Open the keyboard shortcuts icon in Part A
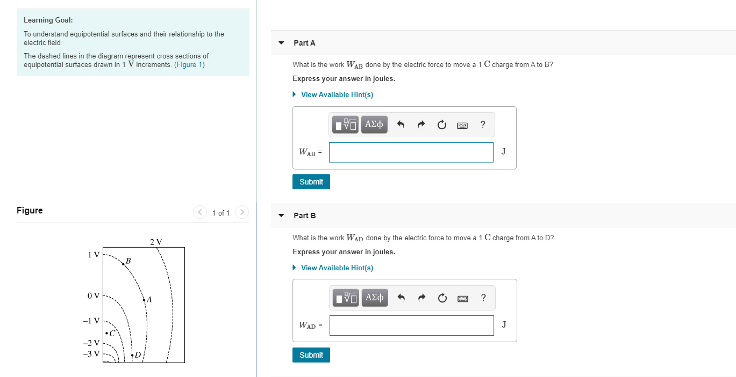 (462, 124)
